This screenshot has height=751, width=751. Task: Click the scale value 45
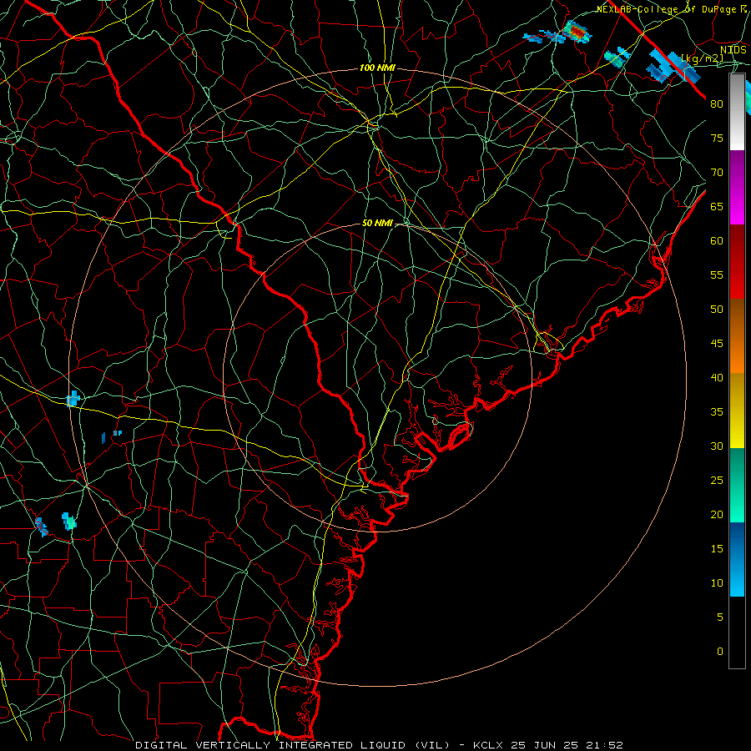717,344
